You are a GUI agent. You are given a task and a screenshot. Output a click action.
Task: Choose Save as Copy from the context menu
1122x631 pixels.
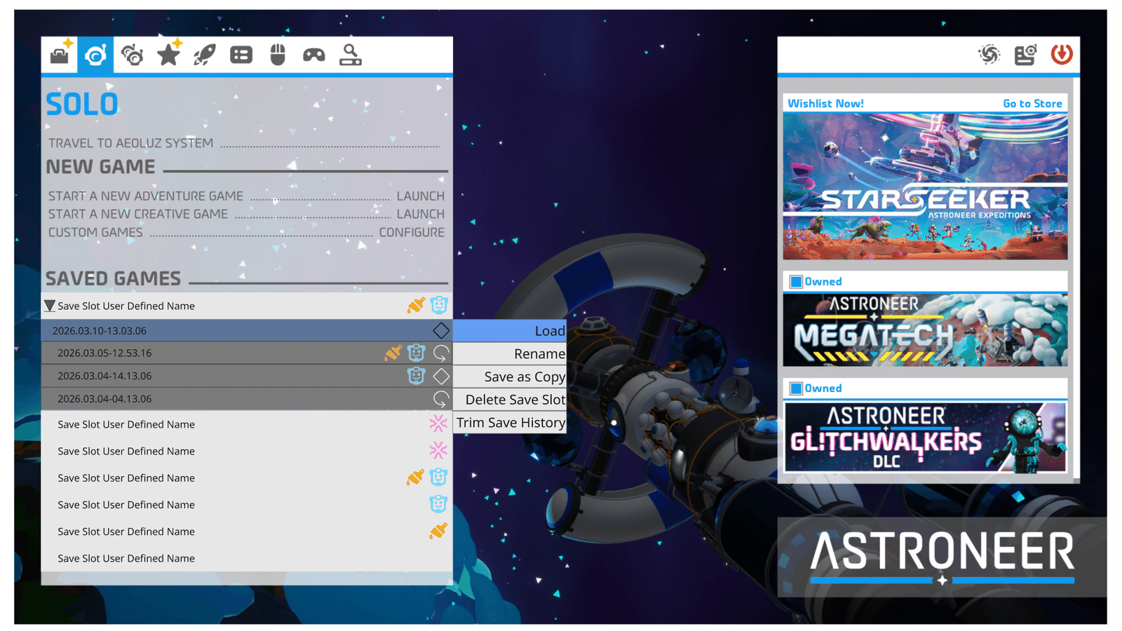(510, 376)
